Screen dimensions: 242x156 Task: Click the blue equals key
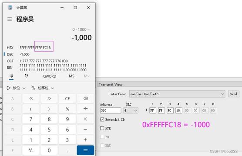pos(85,150)
